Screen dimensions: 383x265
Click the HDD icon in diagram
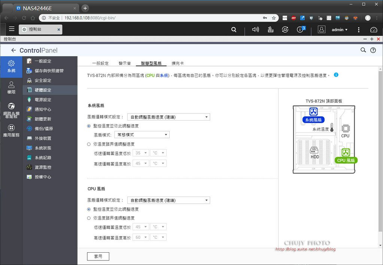(x=314, y=150)
